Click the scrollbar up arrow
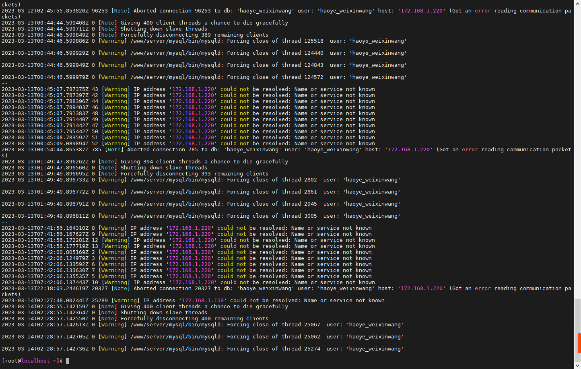The width and height of the screenshot is (581, 369). click(577, 3)
